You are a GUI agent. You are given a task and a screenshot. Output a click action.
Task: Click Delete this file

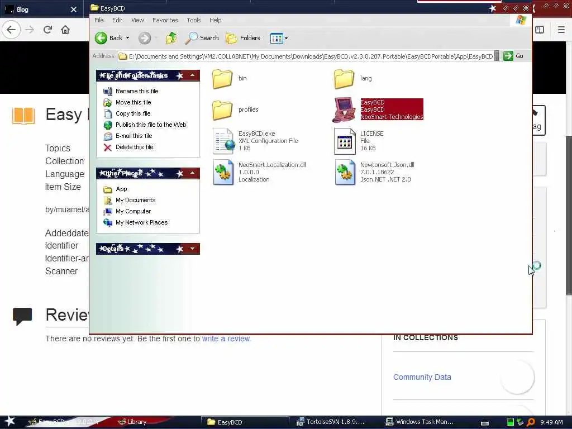tap(134, 147)
